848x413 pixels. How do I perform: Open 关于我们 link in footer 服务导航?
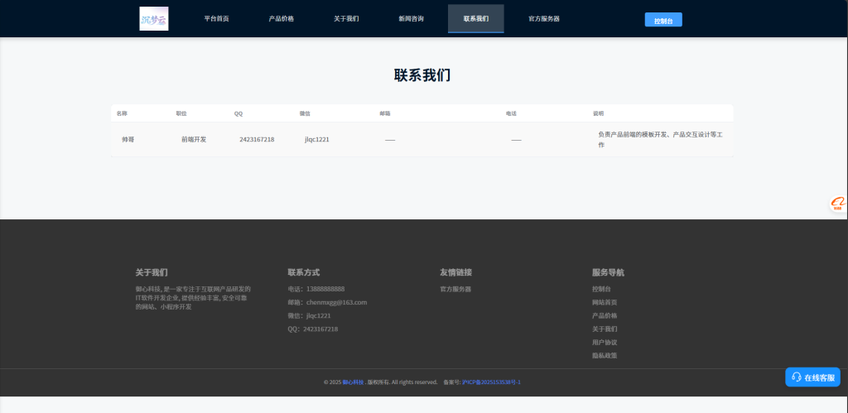[x=605, y=329]
